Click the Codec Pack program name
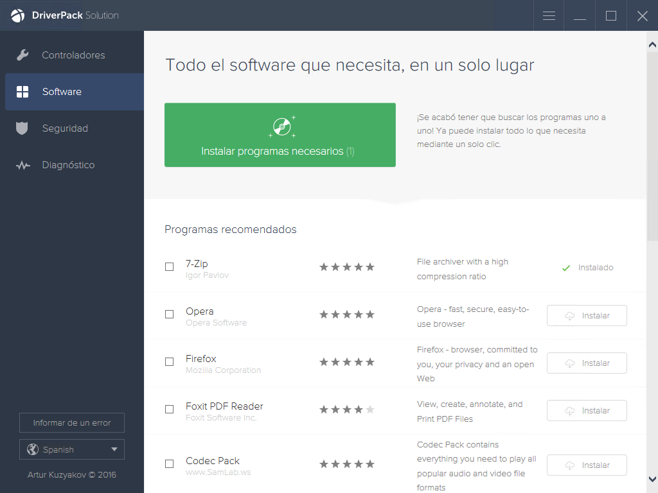 click(212, 461)
